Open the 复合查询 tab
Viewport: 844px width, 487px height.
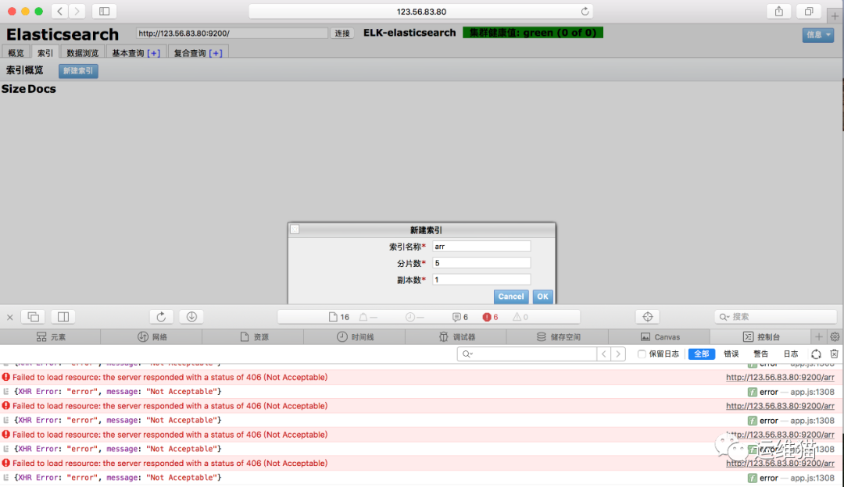(190, 52)
